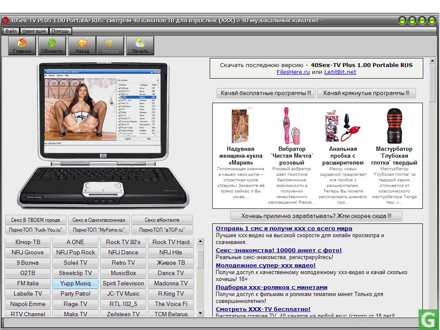
Task: Click the Maks TV button
Action: pyautogui.click(x=75, y=314)
